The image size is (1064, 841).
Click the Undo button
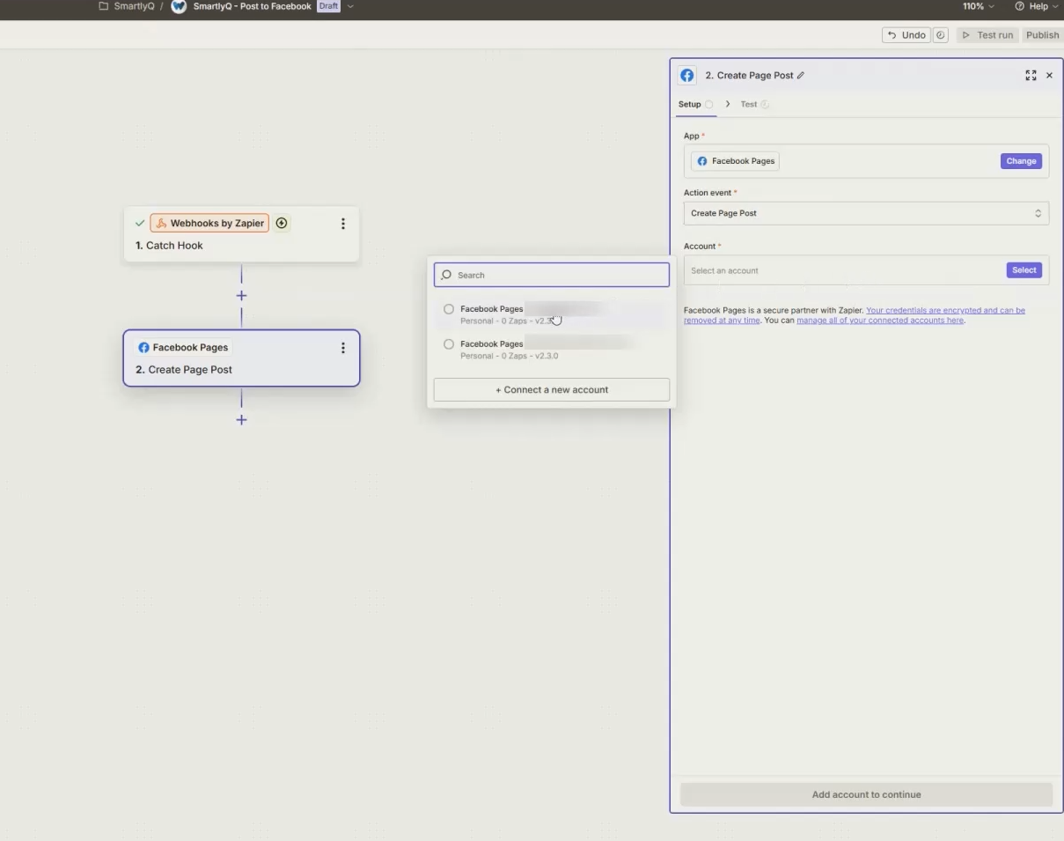[x=906, y=35]
